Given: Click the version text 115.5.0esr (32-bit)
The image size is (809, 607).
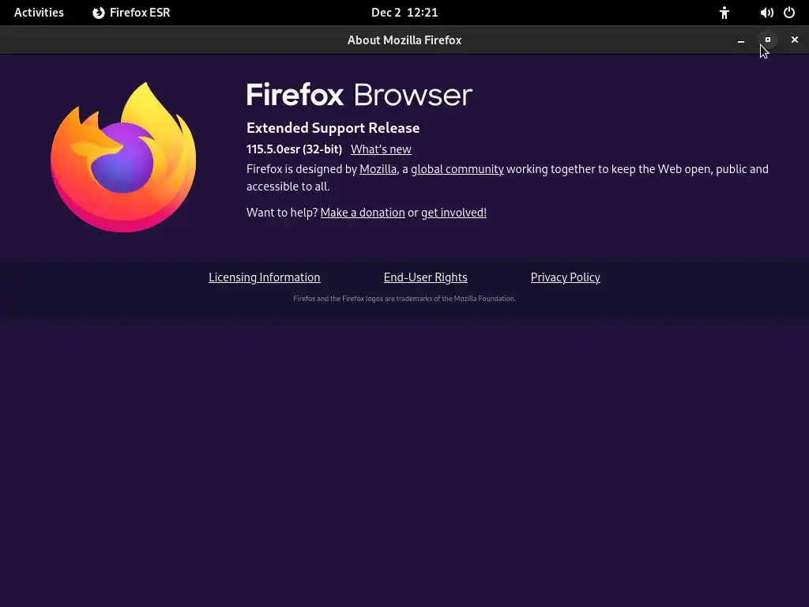Looking at the screenshot, I should (x=294, y=149).
